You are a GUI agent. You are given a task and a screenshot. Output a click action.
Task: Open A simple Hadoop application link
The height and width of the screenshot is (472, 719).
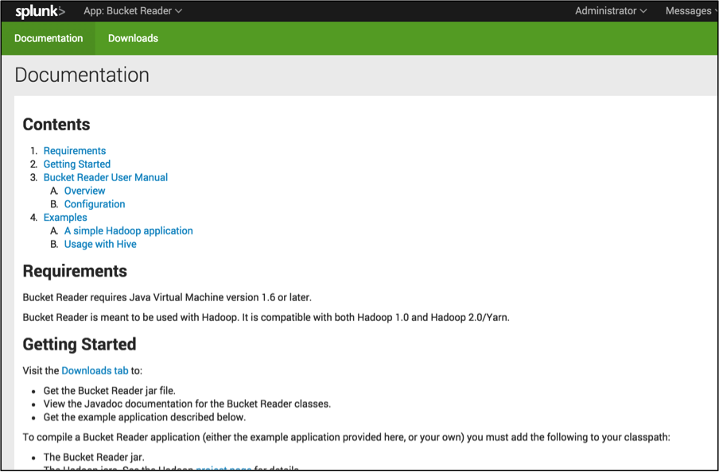(128, 230)
